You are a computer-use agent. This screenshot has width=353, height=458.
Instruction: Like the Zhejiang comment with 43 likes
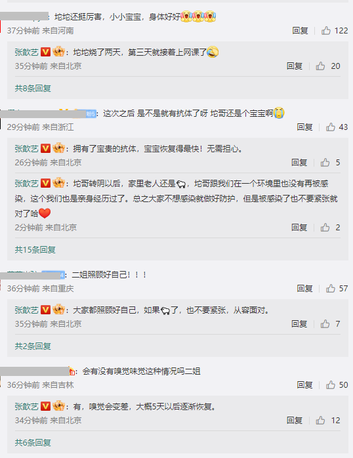click(331, 127)
